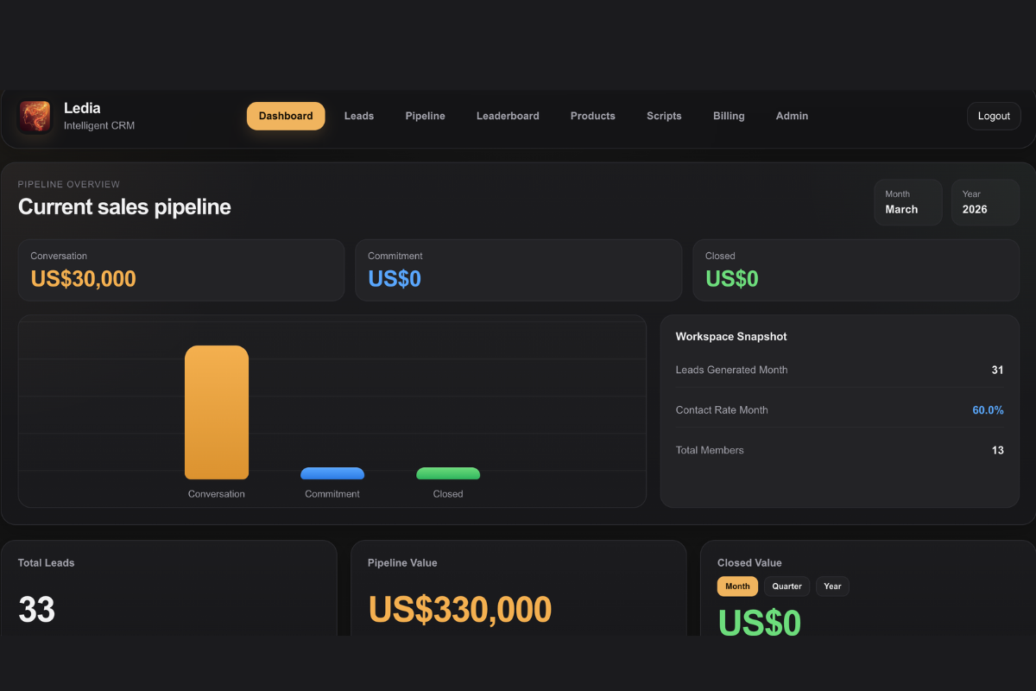This screenshot has width=1036, height=691.
Task: Open the Products page
Action: click(592, 116)
